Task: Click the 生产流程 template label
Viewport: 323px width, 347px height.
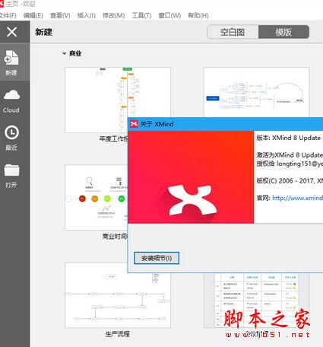Action: [118, 334]
